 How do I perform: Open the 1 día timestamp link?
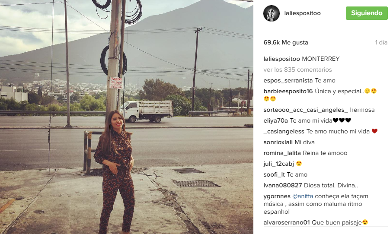tap(381, 42)
